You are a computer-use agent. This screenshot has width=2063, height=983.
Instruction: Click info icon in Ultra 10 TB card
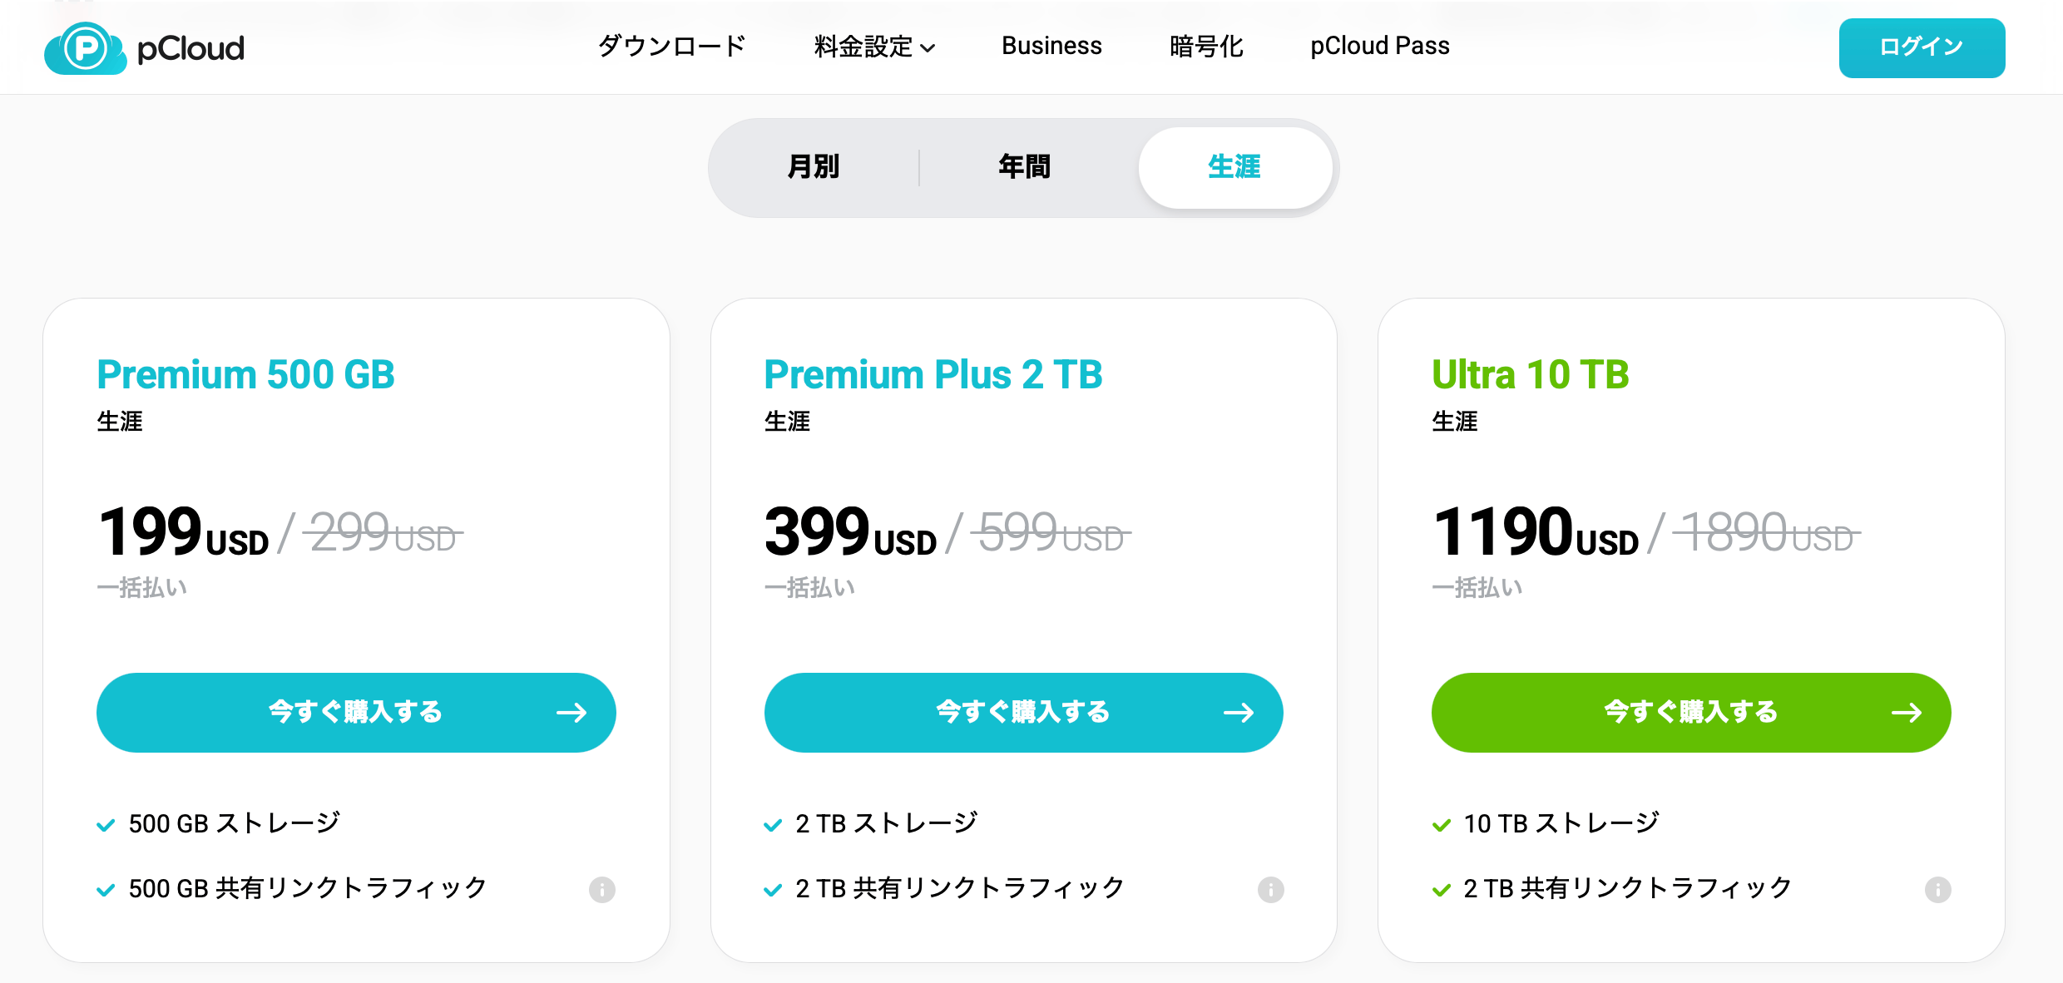(1937, 890)
